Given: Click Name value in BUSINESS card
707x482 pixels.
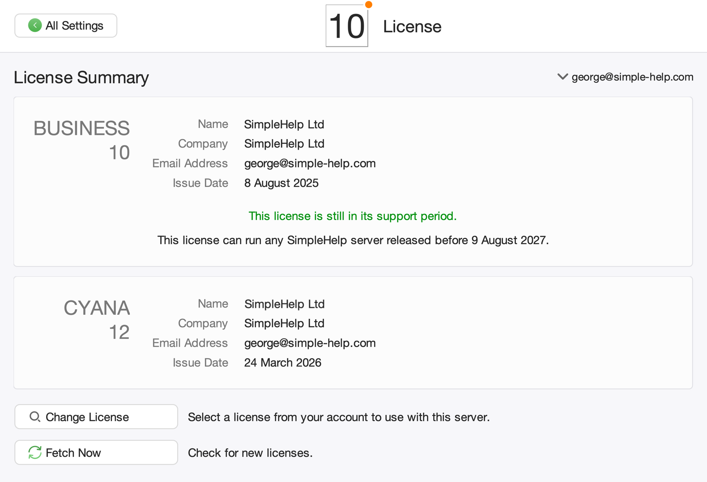Looking at the screenshot, I should 284,124.
